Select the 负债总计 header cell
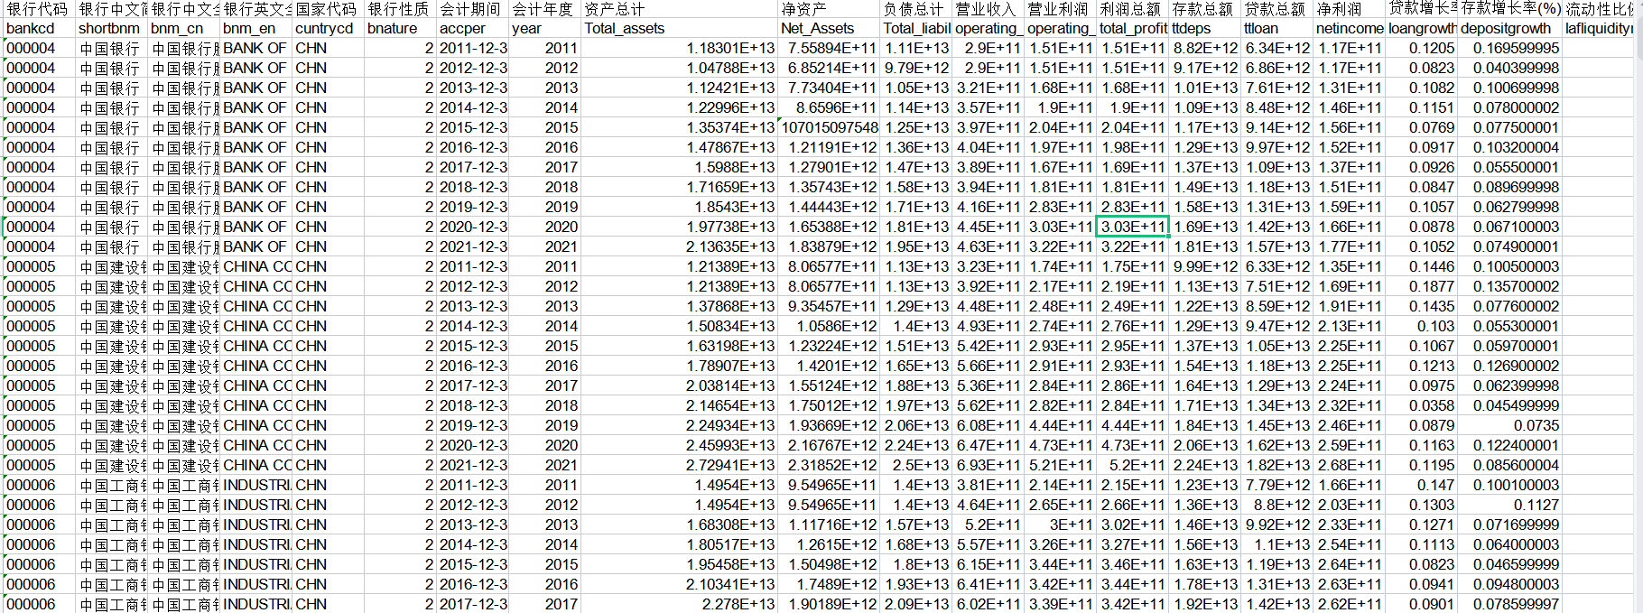Screen dimensions: 1643x613 [916, 9]
